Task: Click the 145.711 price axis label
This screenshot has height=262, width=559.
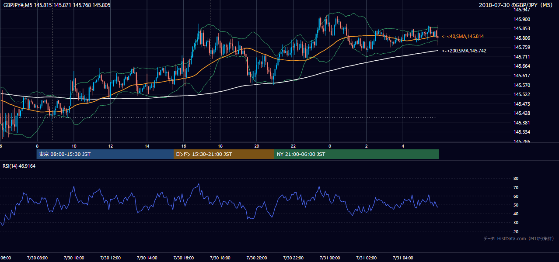Action: pyautogui.click(x=521, y=57)
